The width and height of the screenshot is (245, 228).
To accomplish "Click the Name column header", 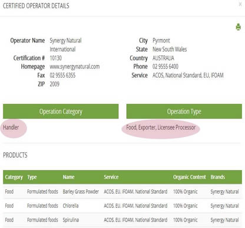I will pyautogui.click(x=68, y=177).
